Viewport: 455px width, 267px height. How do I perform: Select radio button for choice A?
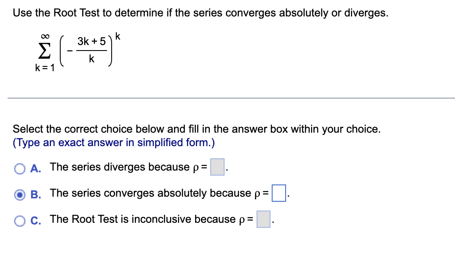coord(19,168)
